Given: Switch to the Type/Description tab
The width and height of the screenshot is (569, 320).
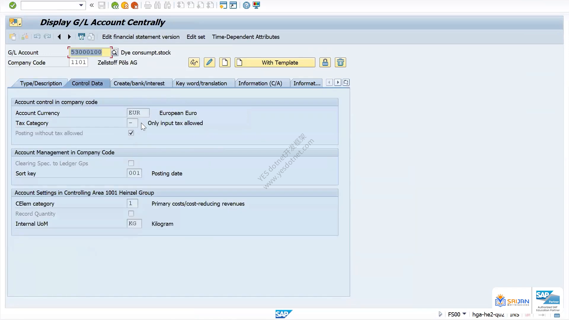Looking at the screenshot, I should tap(41, 83).
